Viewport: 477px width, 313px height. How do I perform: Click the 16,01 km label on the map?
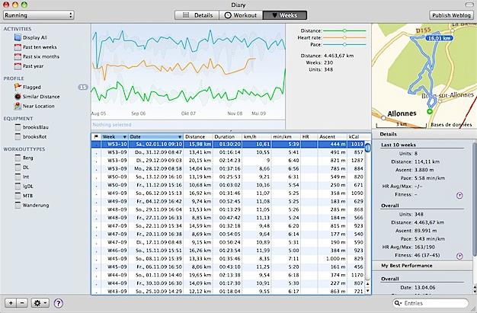coord(439,38)
